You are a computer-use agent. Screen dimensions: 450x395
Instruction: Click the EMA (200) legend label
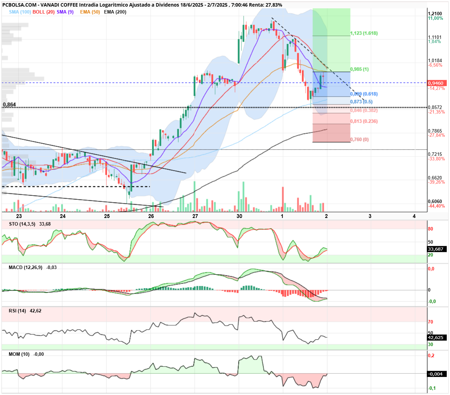click(115, 12)
